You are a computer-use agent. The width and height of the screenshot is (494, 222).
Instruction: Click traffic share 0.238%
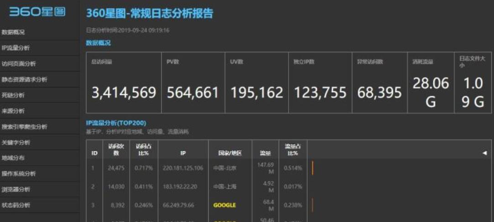click(x=293, y=205)
